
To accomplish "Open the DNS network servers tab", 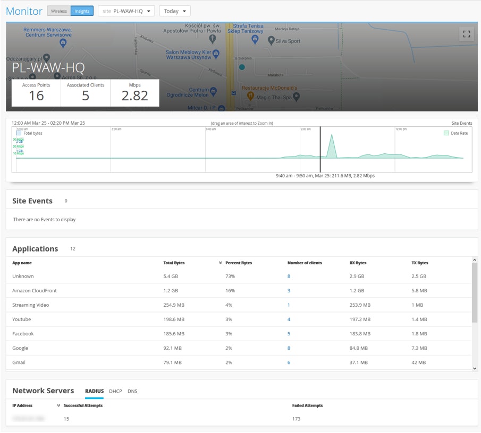I will [132, 391].
